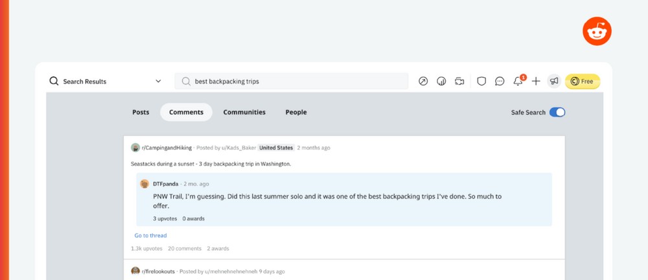Click the Free coins button
648x280 pixels.
tap(583, 81)
